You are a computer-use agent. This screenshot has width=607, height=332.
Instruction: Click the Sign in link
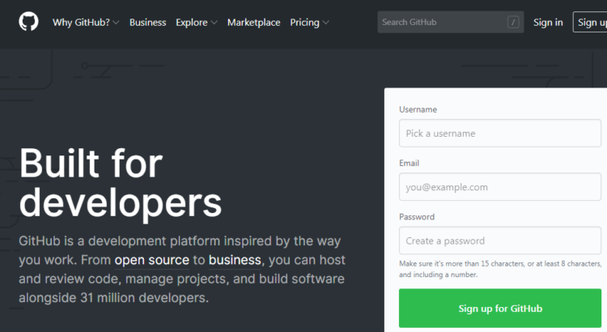coord(548,23)
